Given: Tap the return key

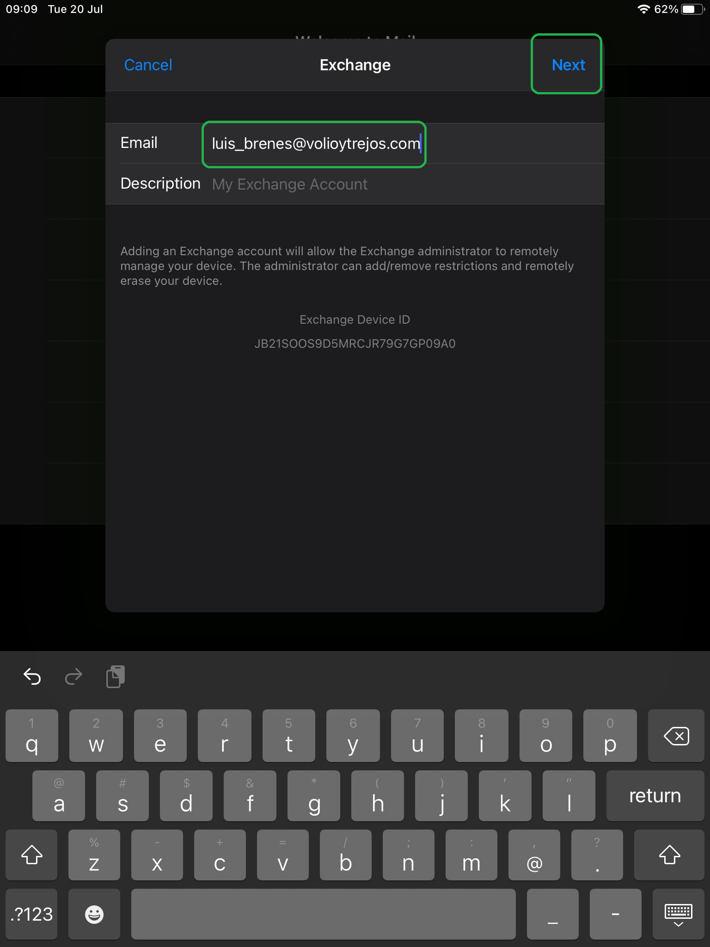Looking at the screenshot, I should click(x=655, y=796).
